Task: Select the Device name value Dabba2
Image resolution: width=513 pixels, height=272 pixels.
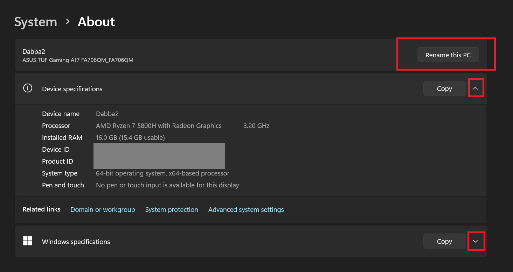Action: tap(107, 114)
